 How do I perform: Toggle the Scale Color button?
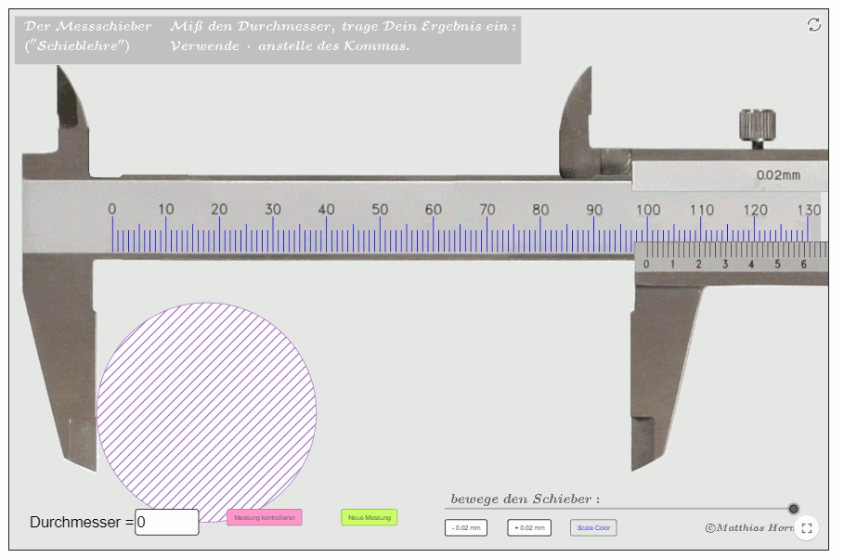click(x=593, y=528)
